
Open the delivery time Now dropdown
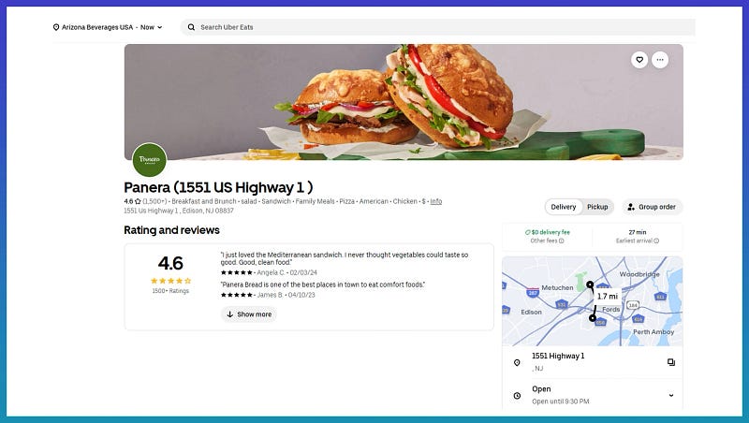tap(151, 27)
